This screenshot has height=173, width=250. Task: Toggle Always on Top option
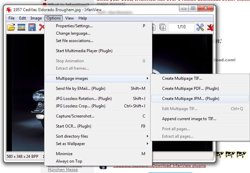click(x=98, y=161)
